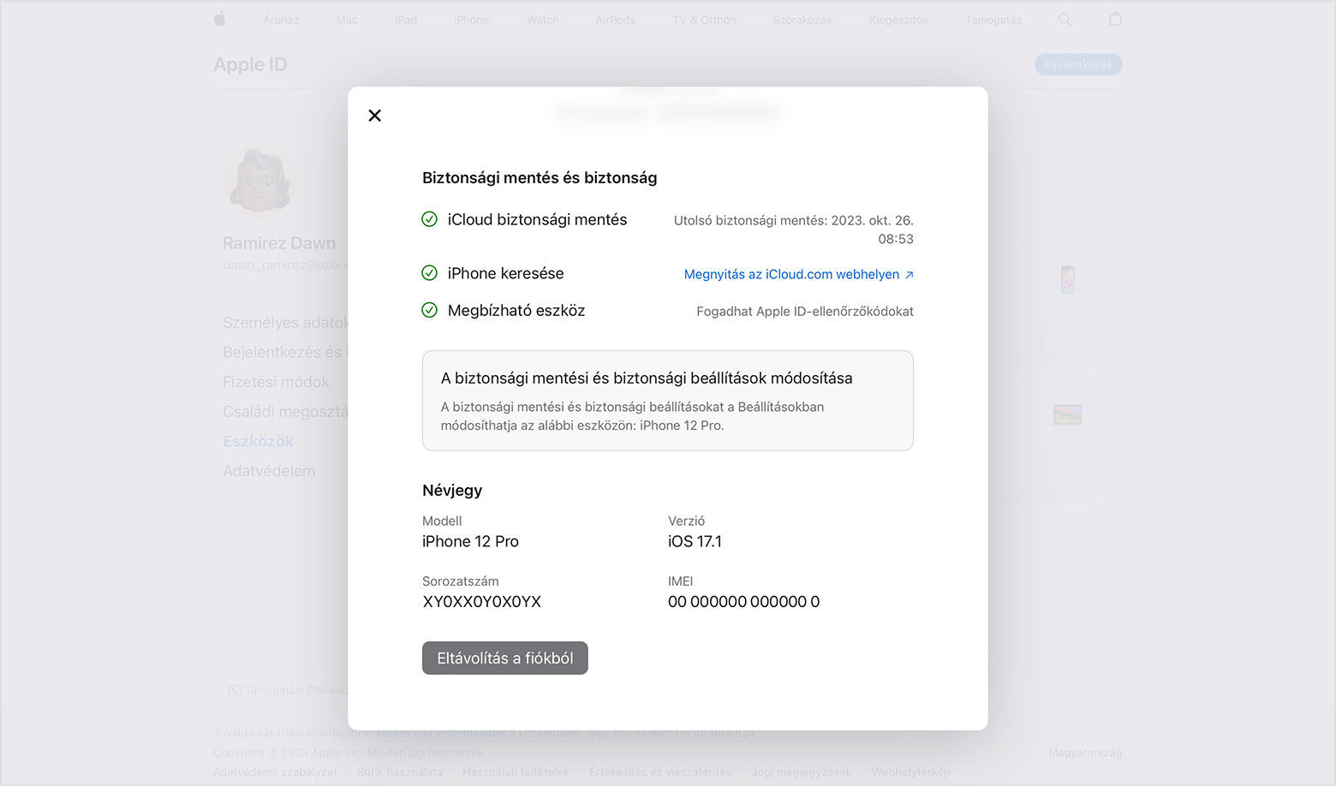The height and width of the screenshot is (786, 1336).
Task: Open Értékesítés és visszatérítés footer link
Action: pyautogui.click(x=660, y=771)
